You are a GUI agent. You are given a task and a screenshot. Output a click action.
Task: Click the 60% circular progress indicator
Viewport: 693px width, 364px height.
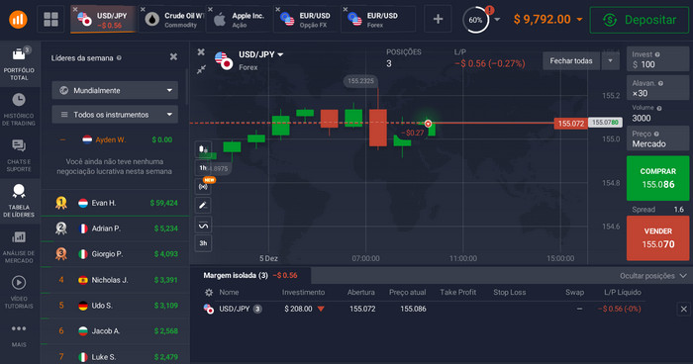pos(475,20)
